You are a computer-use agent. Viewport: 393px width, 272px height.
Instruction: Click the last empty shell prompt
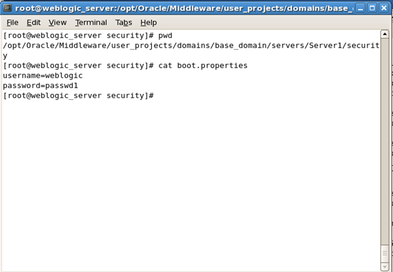(78, 96)
